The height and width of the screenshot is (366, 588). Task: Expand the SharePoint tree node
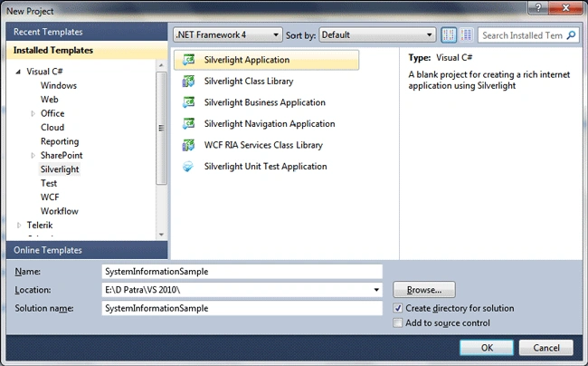[x=33, y=156]
